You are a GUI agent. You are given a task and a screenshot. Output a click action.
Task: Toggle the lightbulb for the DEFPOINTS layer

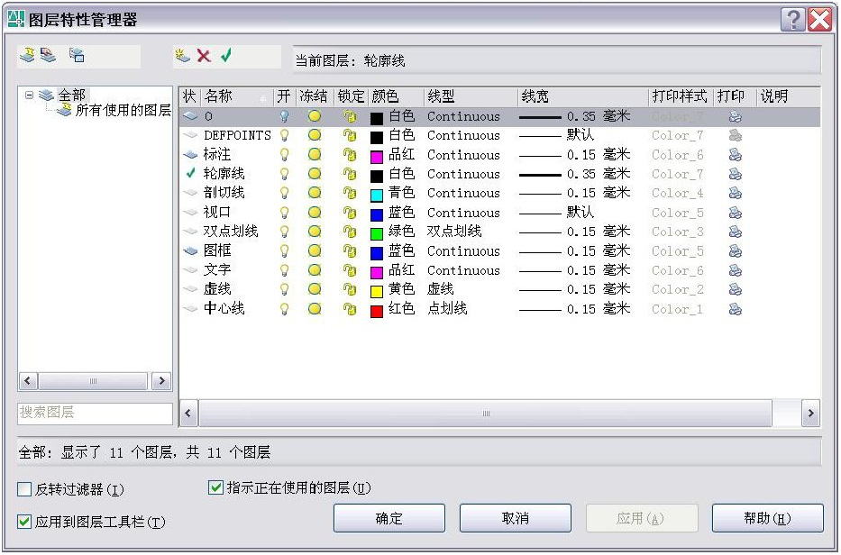tap(284, 135)
